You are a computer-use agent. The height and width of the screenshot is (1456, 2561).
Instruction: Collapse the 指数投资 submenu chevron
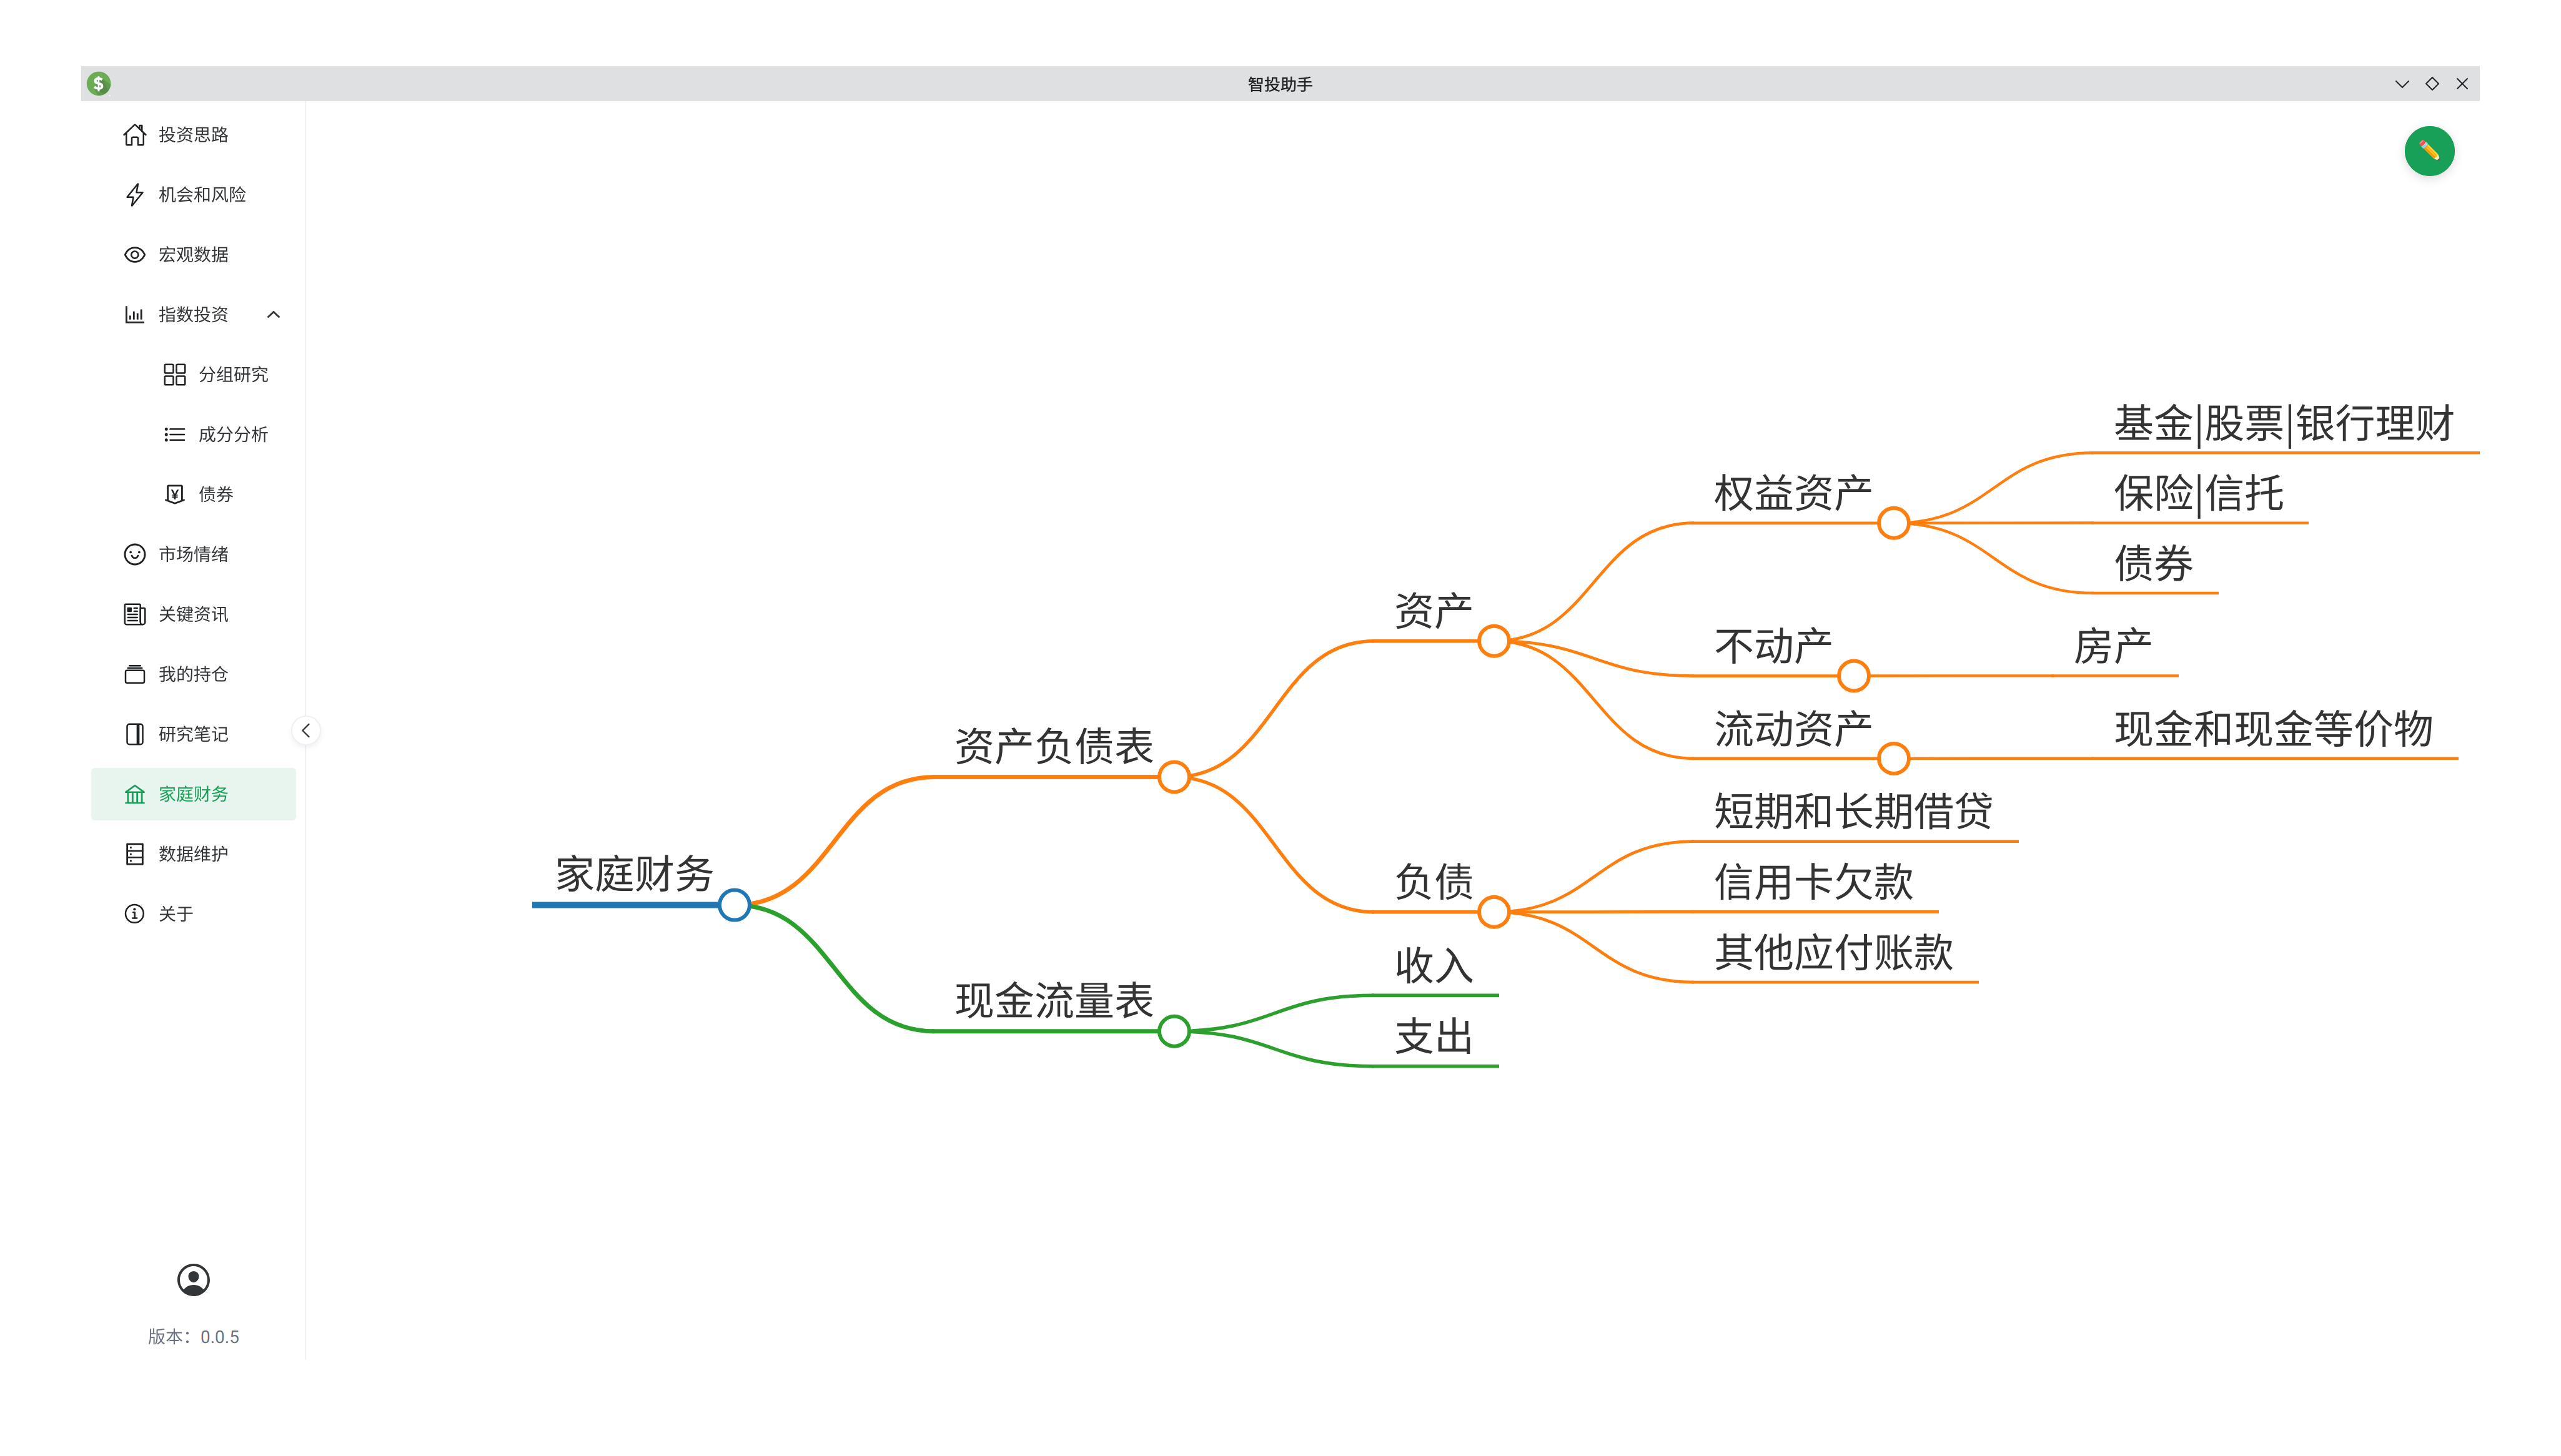pyautogui.click(x=273, y=315)
